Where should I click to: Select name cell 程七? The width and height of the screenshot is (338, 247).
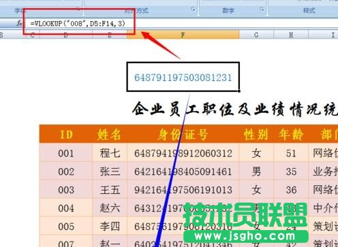click(110, 153)
